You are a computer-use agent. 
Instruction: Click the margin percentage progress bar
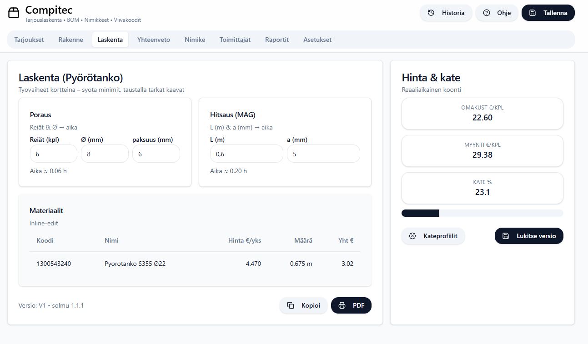pyautogui.click(x=482, y=213)
